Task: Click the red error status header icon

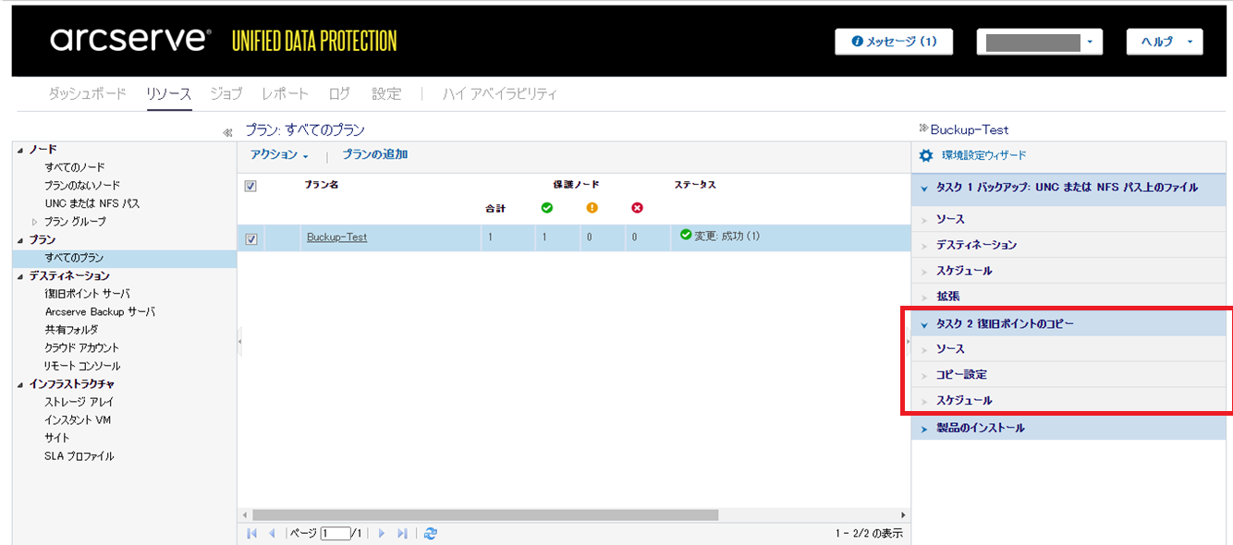Action: coord(637,207)
